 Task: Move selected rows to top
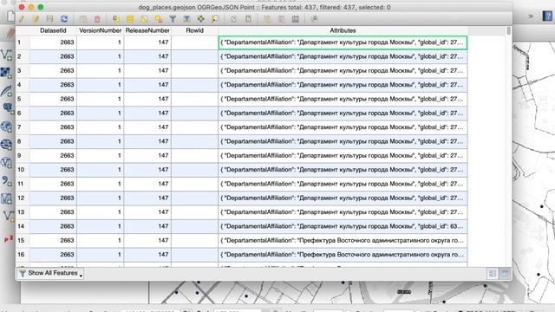pos(186,19)
